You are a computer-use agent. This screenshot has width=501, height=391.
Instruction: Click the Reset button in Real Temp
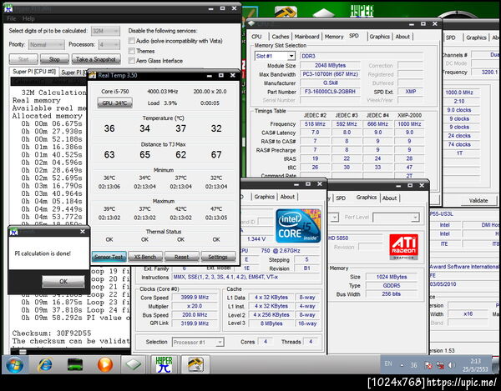[181, 257]
